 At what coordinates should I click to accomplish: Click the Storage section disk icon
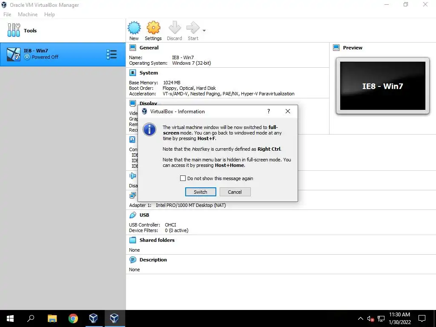[132, 139]
